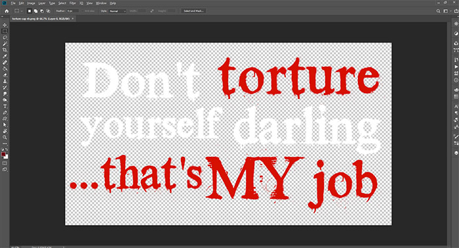This screenshot has height=248, width=459.
Task: Open the Filter menu
Action: click(x=73, y=3)
